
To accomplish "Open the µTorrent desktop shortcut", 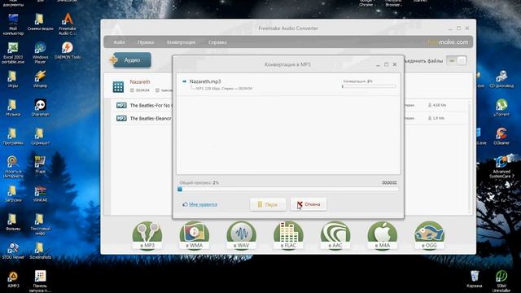I will [501, 107].
